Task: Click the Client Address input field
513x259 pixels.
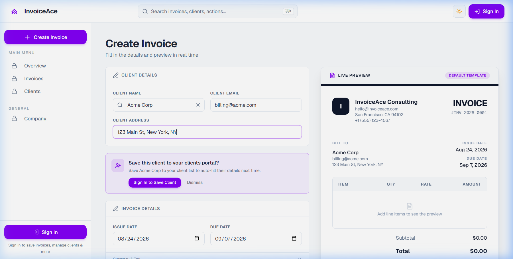Action: point(207,132)
